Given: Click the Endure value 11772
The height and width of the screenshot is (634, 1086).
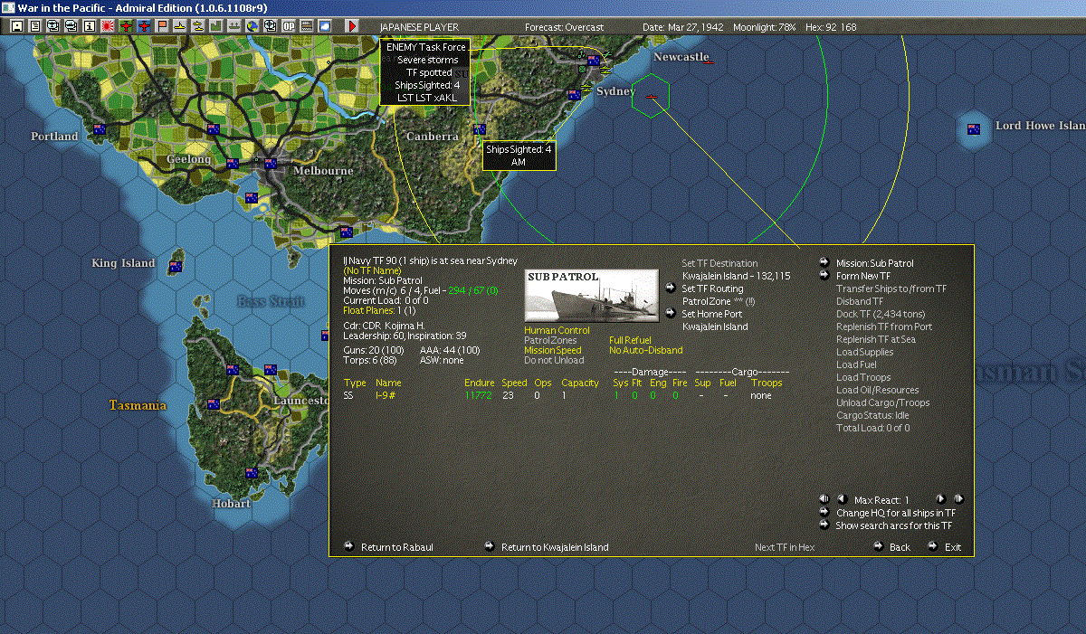Looking at the screenshot, I should tap(479, 395).
